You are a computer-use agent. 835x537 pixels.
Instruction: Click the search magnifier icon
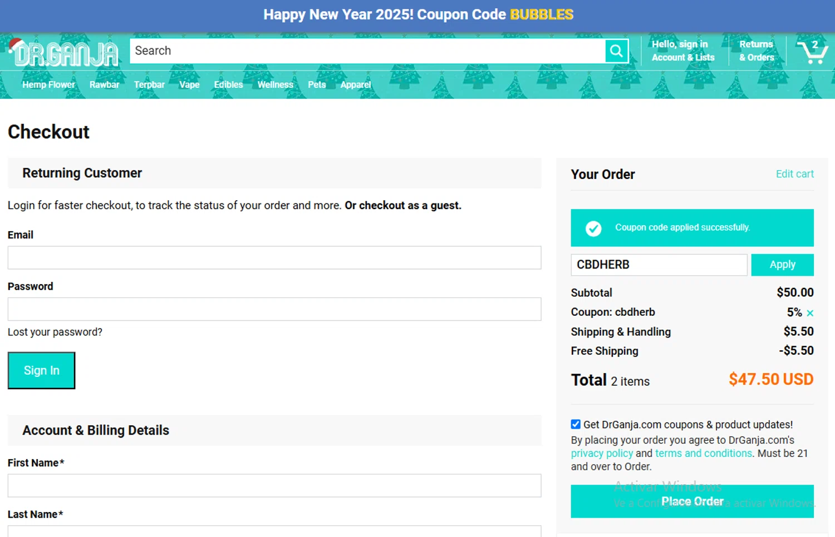coord(616,51)
